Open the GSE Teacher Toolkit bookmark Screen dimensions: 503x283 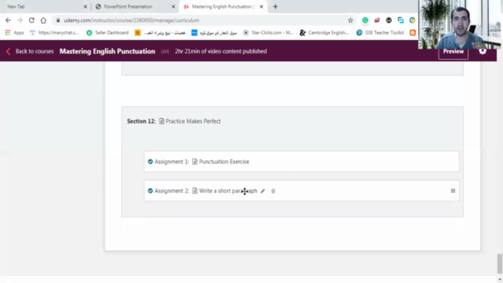click(x=380, y=32)
